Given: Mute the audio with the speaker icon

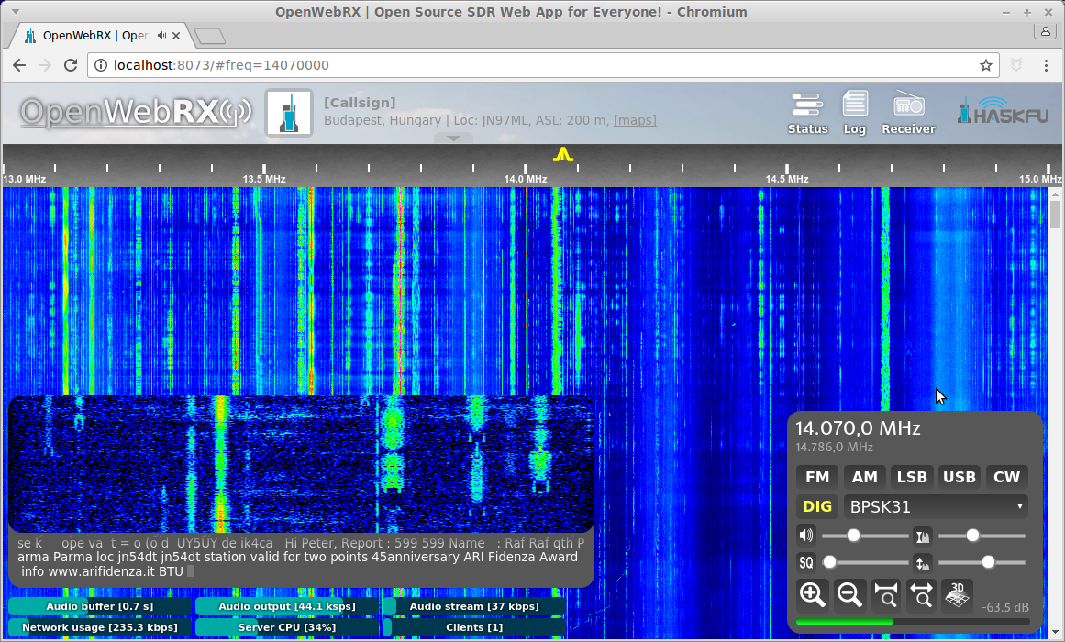Looking at the screenshot, I should 805,535.
